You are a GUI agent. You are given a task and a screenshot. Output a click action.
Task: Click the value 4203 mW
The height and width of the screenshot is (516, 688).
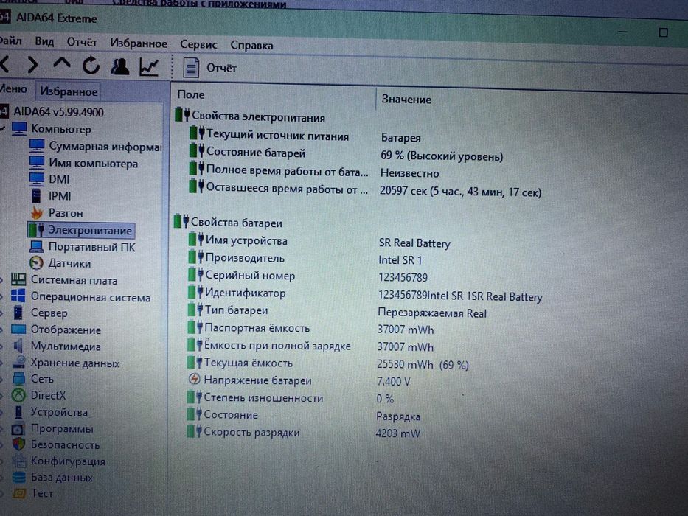[x=398, y=434]
